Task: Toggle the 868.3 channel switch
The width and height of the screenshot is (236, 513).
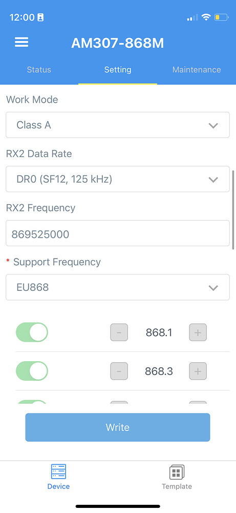Action: (32, 371)
